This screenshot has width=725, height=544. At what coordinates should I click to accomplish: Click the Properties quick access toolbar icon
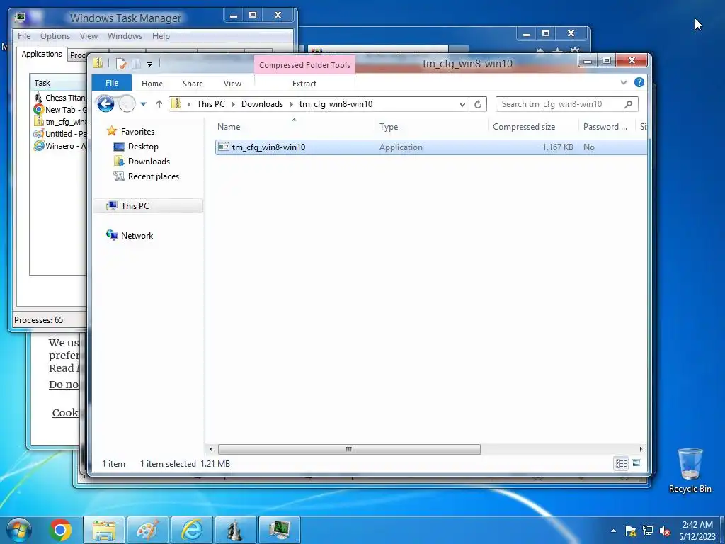coord(121,64)
